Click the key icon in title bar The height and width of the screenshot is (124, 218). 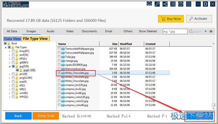[157, 4]
